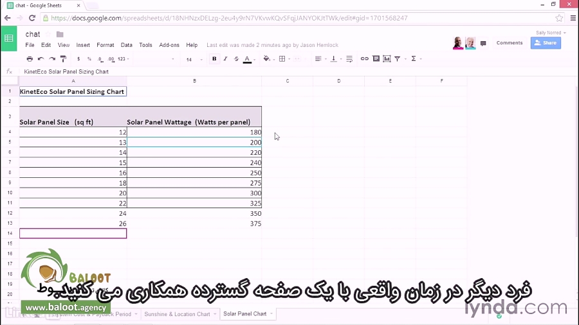Open the Data menu
Viewport: 579px width, 325px height.
(x=127, y=45)
